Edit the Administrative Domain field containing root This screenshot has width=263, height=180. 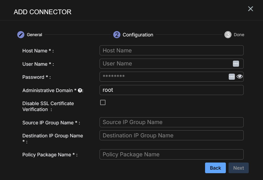point(171,90)
